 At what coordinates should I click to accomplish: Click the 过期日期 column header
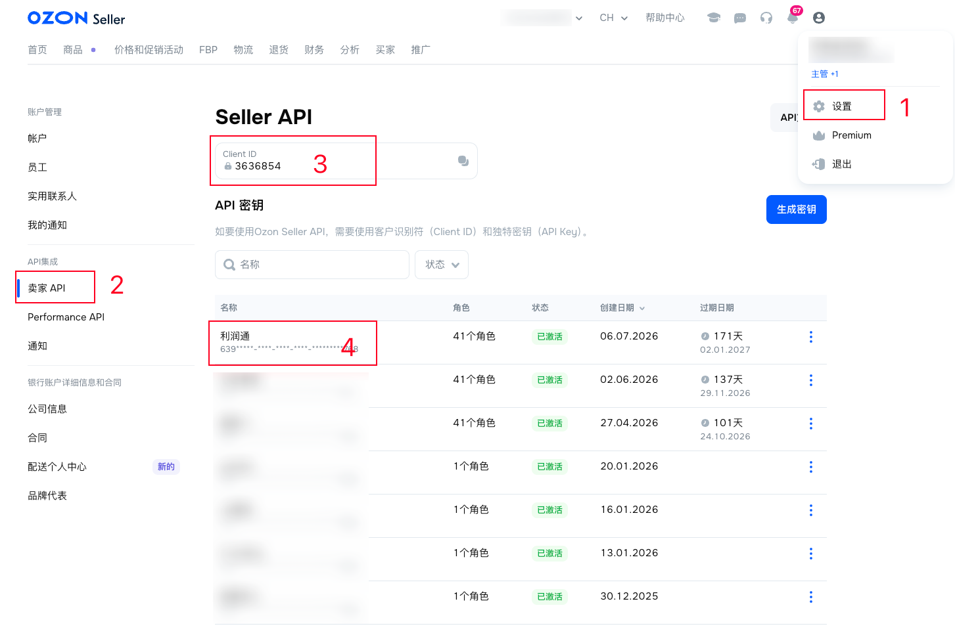[717, 308]
